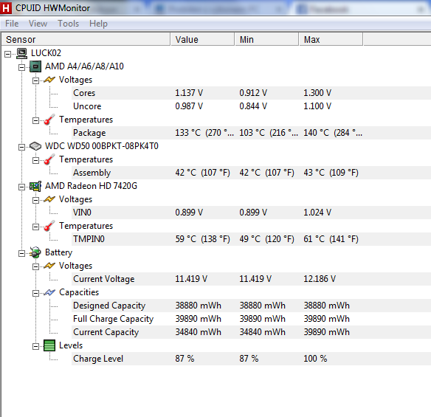Click the AMD Radeon HD 7420G graphics card icon
The height and width of the screenshot is (417, 431).
pyautogui.click(x=35, y=186)
